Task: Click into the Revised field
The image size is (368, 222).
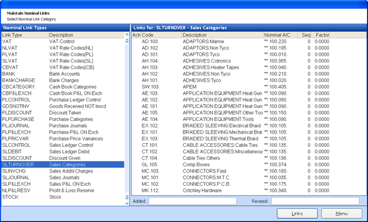Action: coord(315,201)
